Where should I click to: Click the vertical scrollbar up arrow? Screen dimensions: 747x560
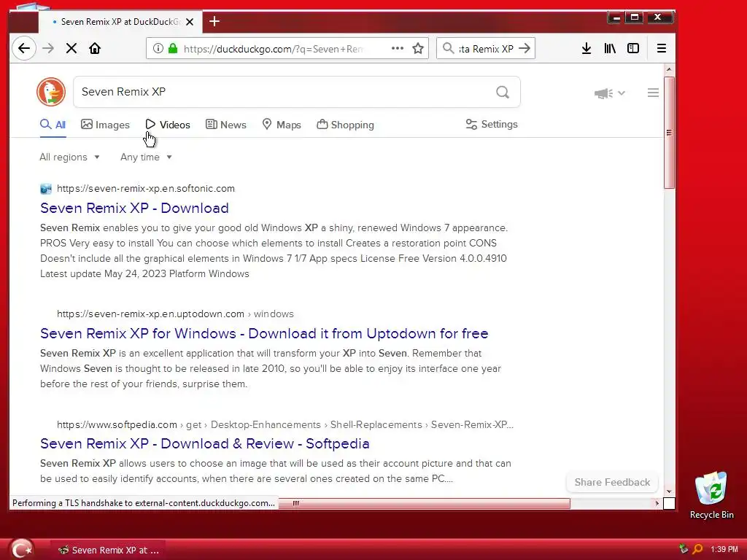(669, 69)
